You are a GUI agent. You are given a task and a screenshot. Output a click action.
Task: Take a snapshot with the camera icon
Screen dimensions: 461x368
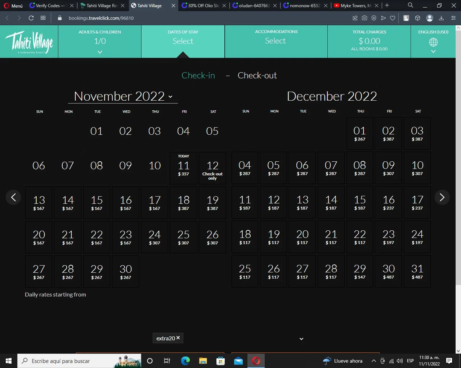364,18
